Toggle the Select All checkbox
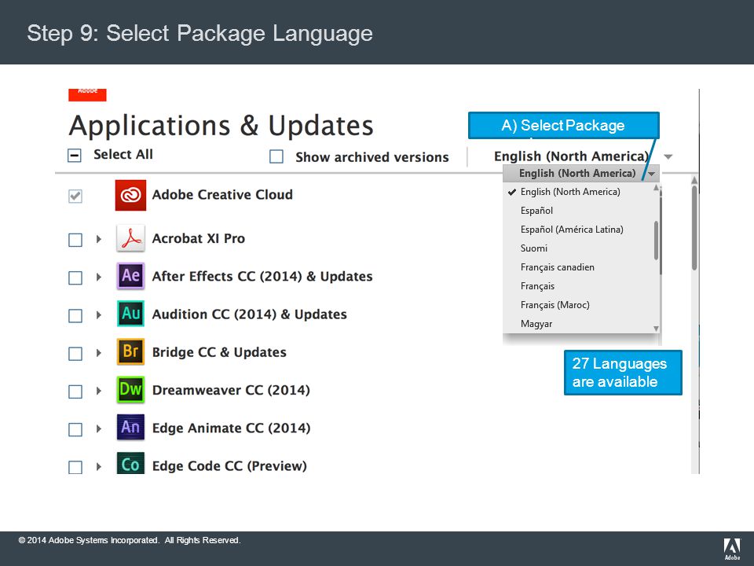The image size is (754, 566). click(x=75, y=156)
